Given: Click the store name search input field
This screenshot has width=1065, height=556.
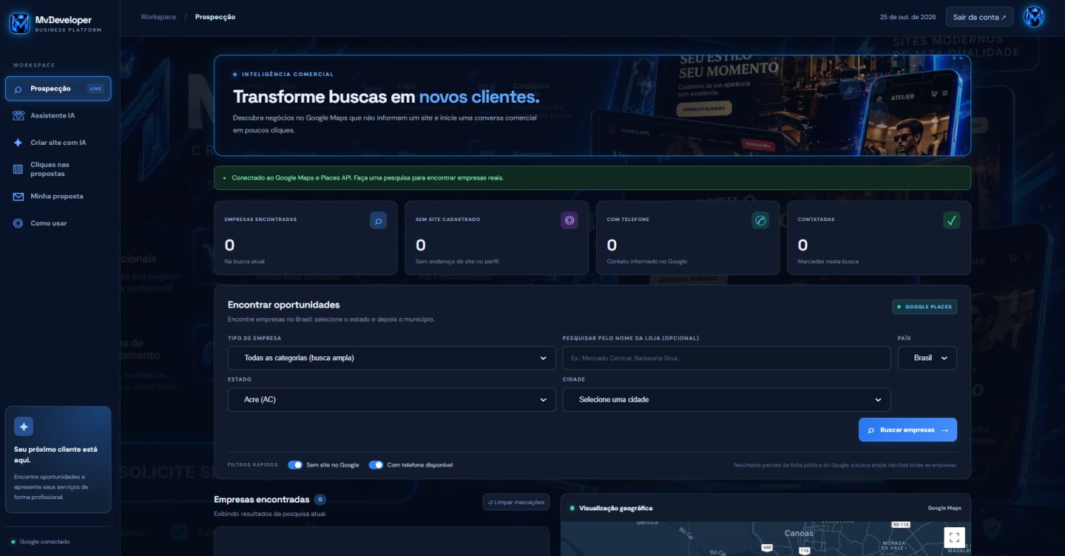Looking at the screenshot, I should click(x=726, y=358).
